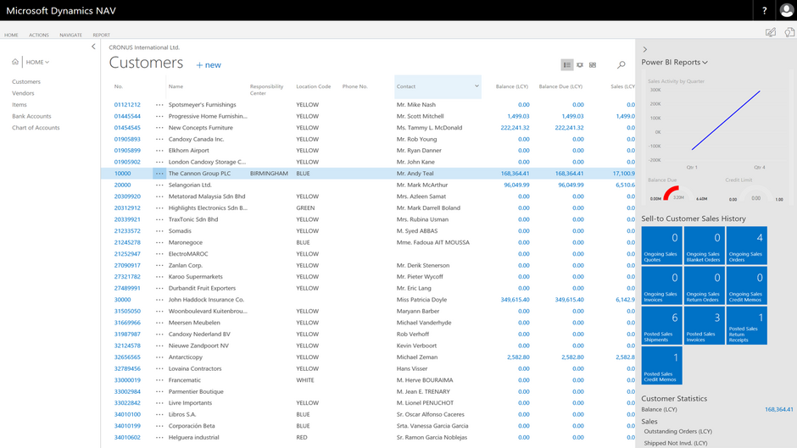Screen dimensions: 797x448
Task: Click the notes icon beside the pencil icon
Action: tap(789, 32)
